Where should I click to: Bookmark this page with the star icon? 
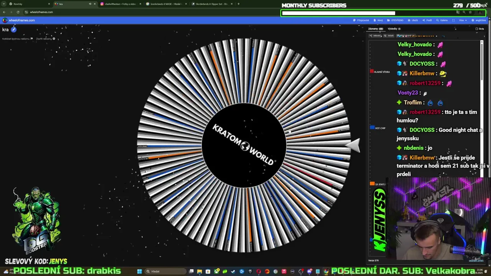470,12
